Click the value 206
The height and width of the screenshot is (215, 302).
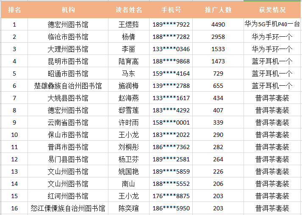(x=218, y=184)
